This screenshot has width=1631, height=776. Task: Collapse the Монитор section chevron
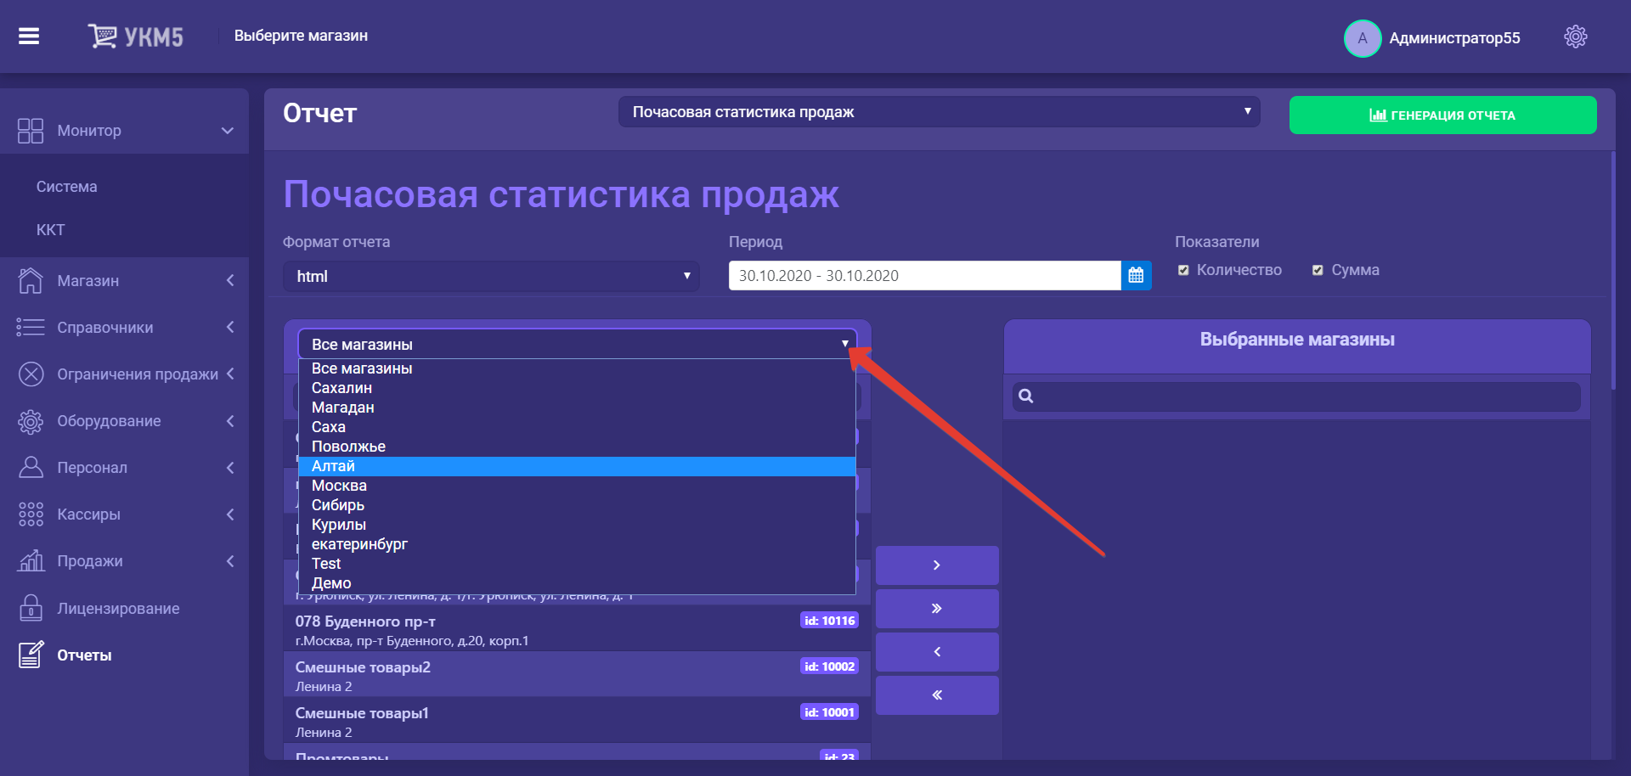pos(227,131)
